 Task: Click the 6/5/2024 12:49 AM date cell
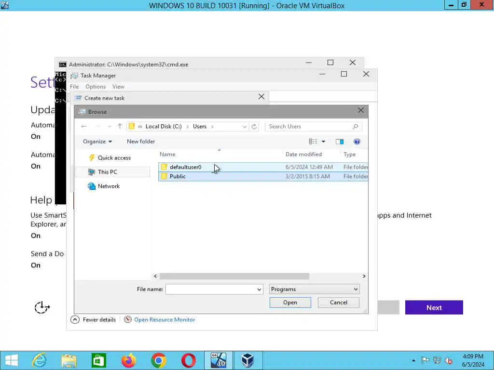309,167
